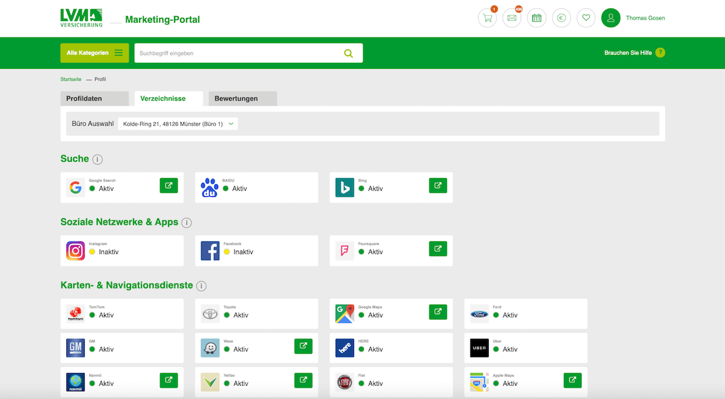Open the calendar icon in header
Screen dimensions: 725x399
[536, 18]
